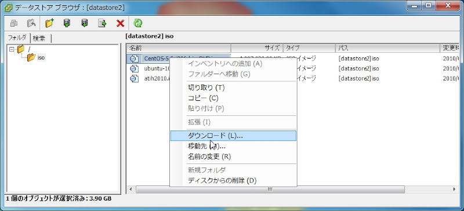464x211 pixels.
Task: Click the atih2010 row path cell
Action: point(359,79)
